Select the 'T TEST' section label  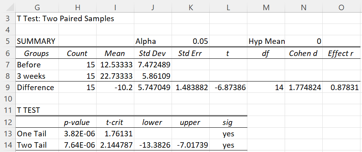point(37,110)
